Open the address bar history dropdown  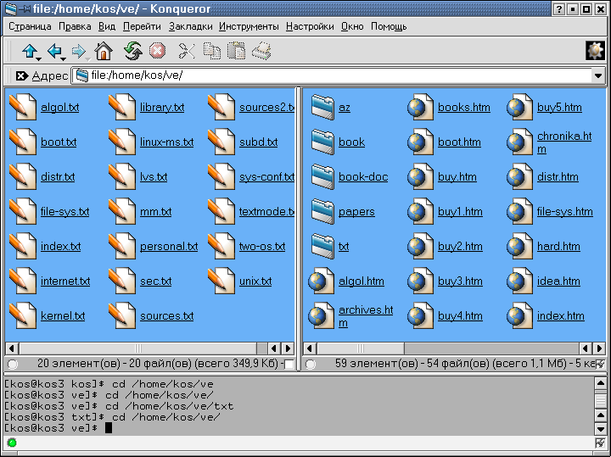point(598,75)
